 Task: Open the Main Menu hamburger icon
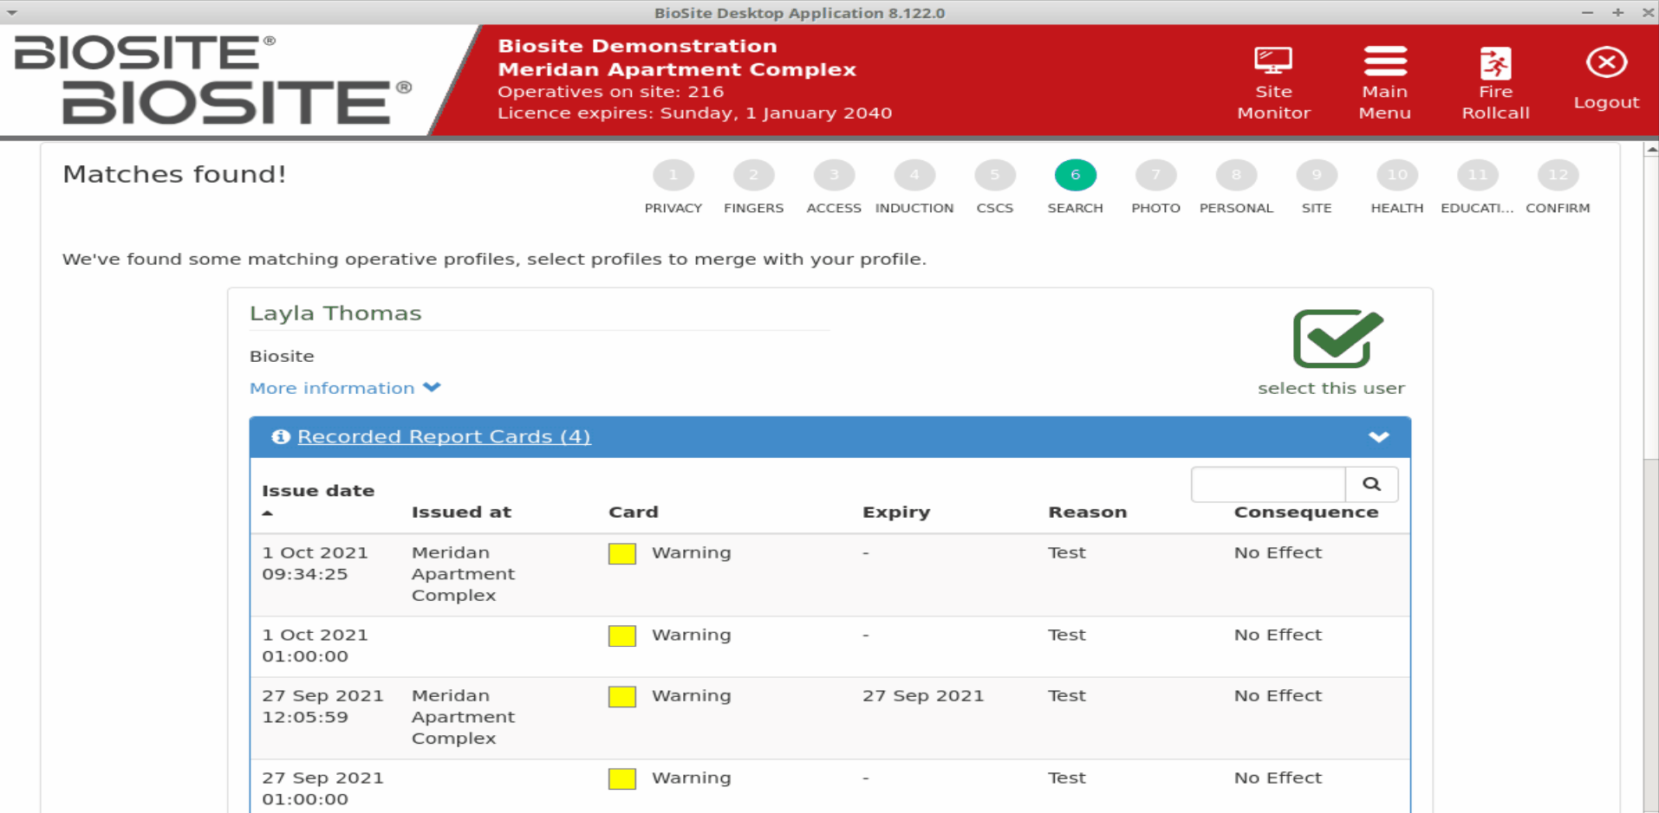1384,61
